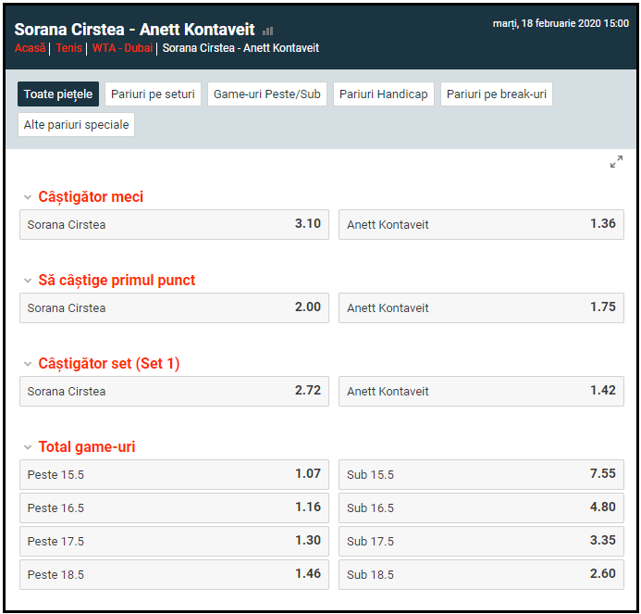The image size is (641, 614).
Task: Collapse the Să câștige primul punct section
Action: (x=27, y=281)
